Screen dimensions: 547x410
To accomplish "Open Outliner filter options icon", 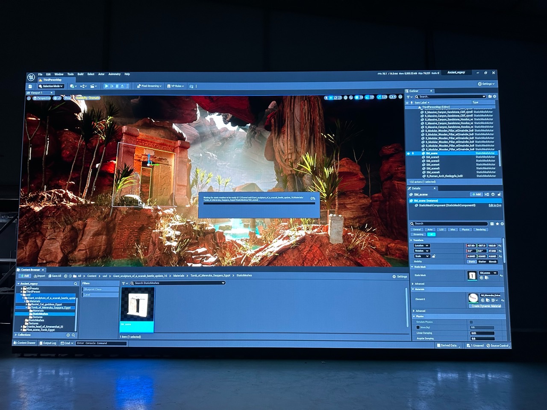I will (x=409, y=97).
